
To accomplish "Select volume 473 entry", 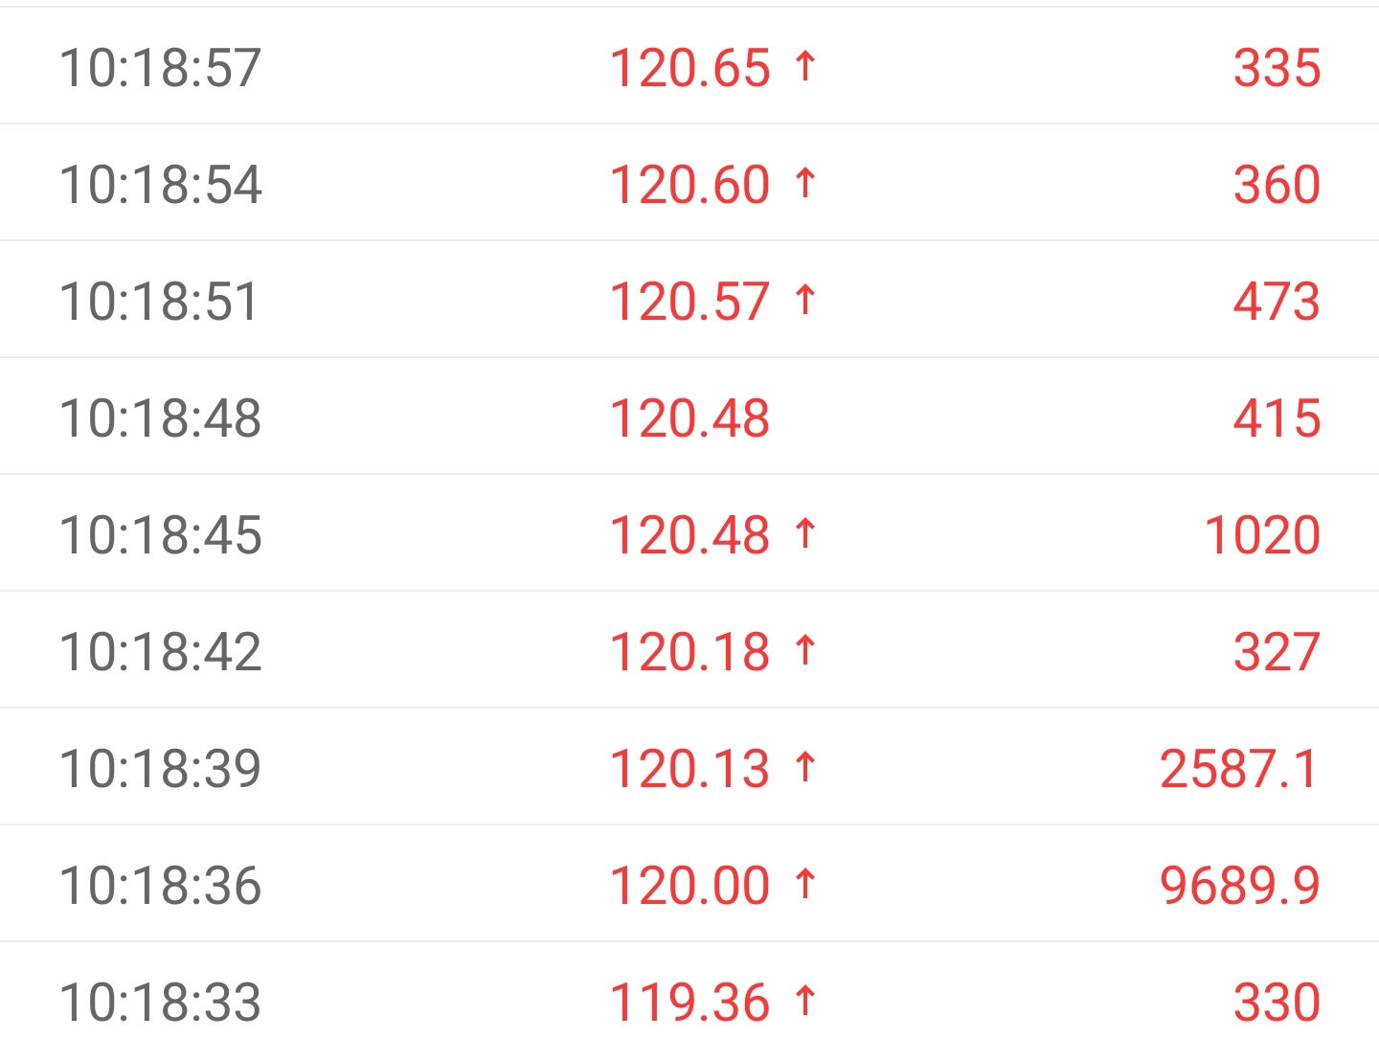I will click(1277, 302).
